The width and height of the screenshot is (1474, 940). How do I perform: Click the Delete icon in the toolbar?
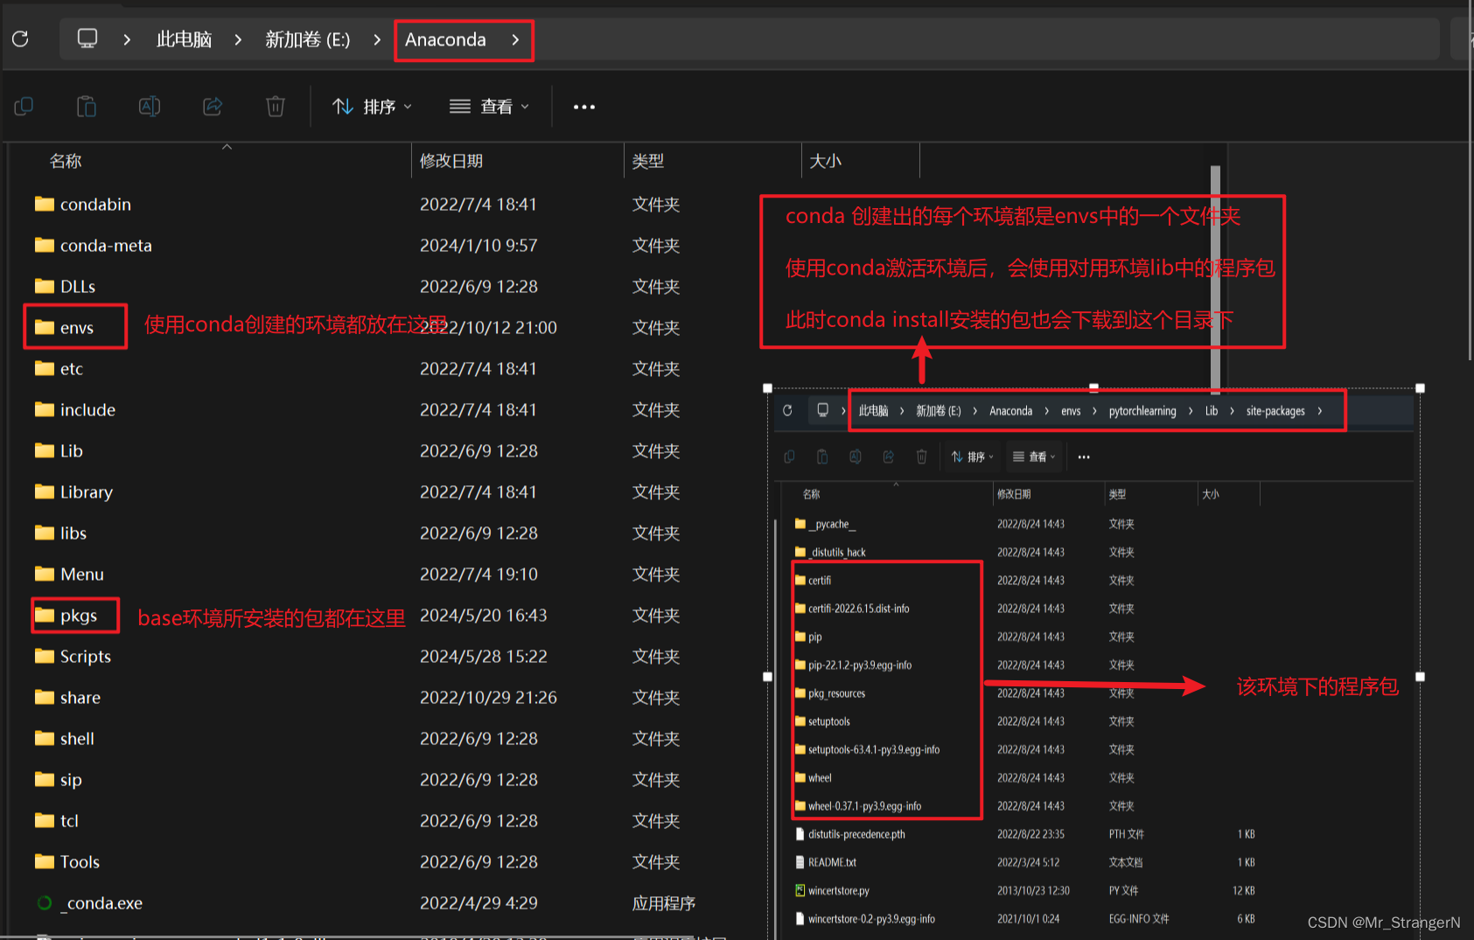pyautogui.click(x=275, y=106)
